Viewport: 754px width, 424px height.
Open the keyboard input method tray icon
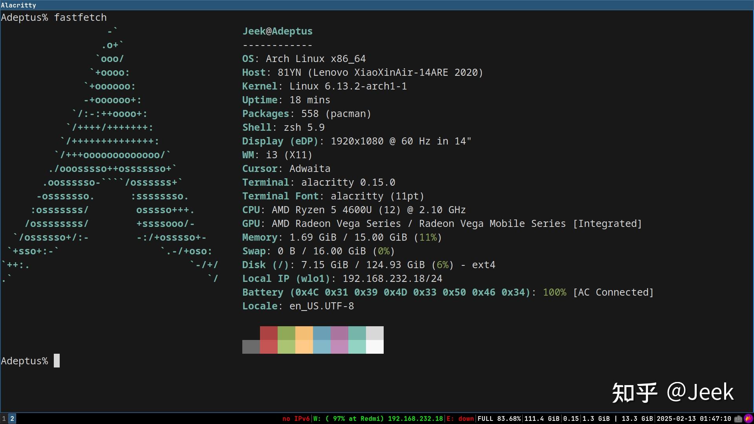pyautogui.click(x=738, y=419)
